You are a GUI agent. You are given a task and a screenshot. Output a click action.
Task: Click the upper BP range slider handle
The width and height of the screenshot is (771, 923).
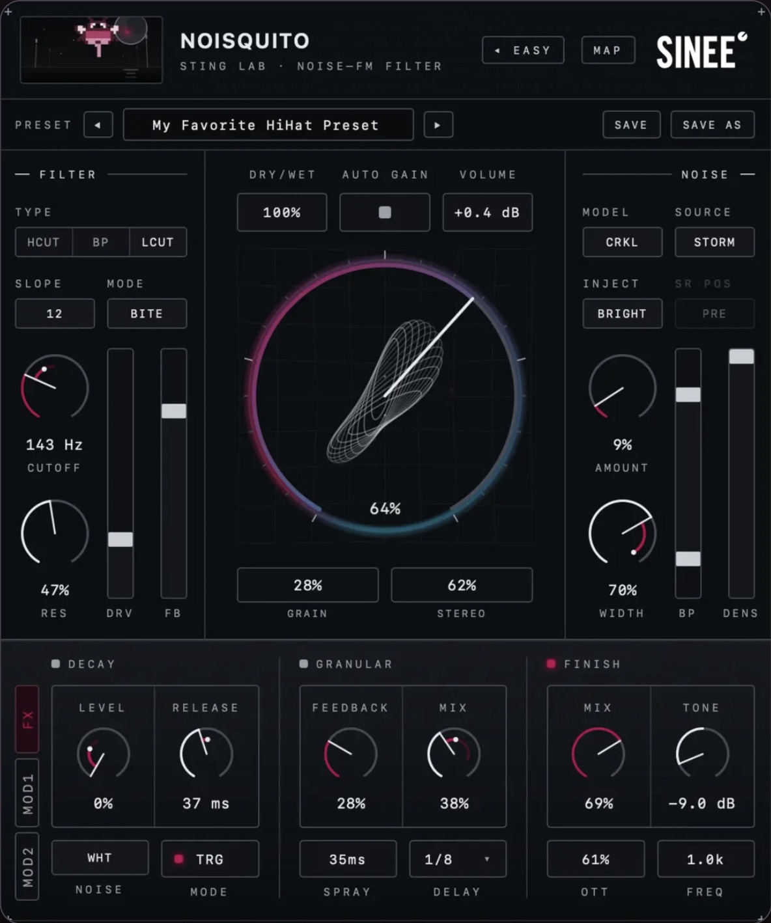click(x=688, y=394)
